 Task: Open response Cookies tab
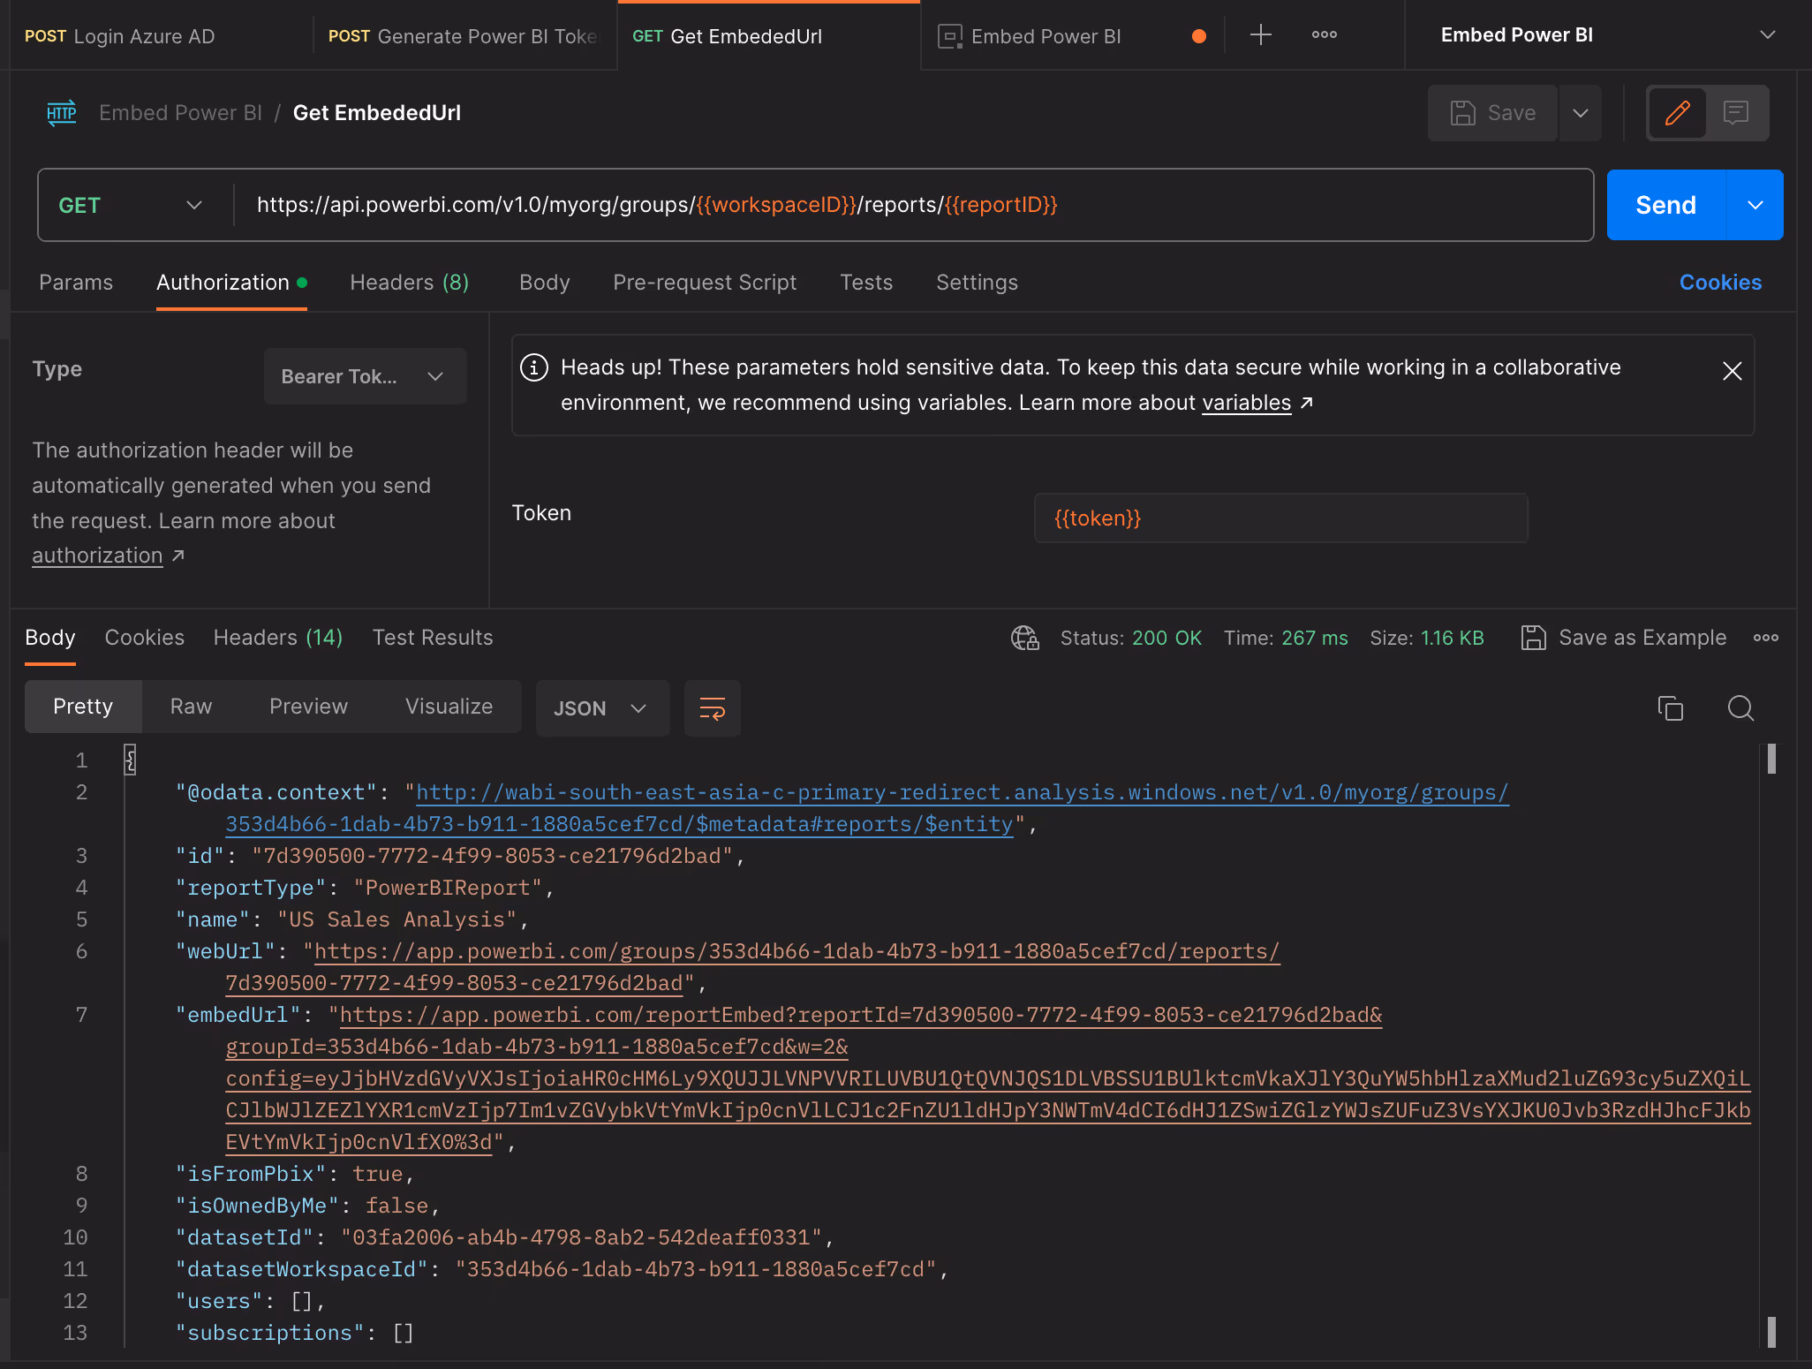tap(145, 638)
